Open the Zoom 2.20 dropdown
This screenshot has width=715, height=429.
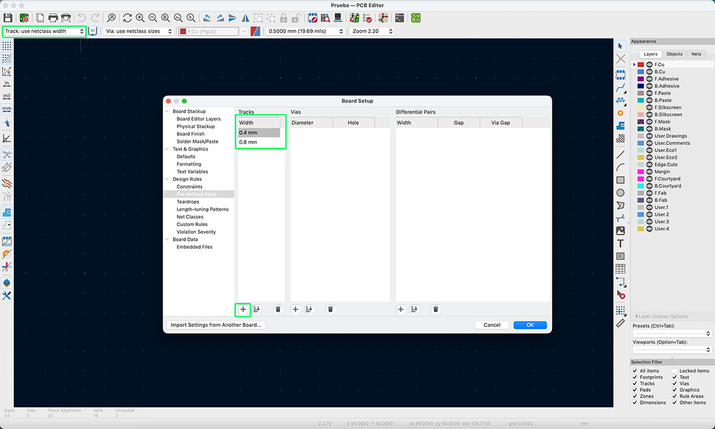point(372,31)
